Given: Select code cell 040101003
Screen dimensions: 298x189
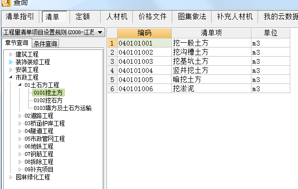Looking at the screenshot, I should (144, 61).
